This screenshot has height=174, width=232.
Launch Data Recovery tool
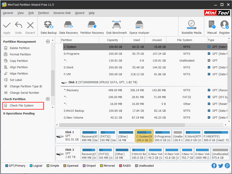(68, 26)
